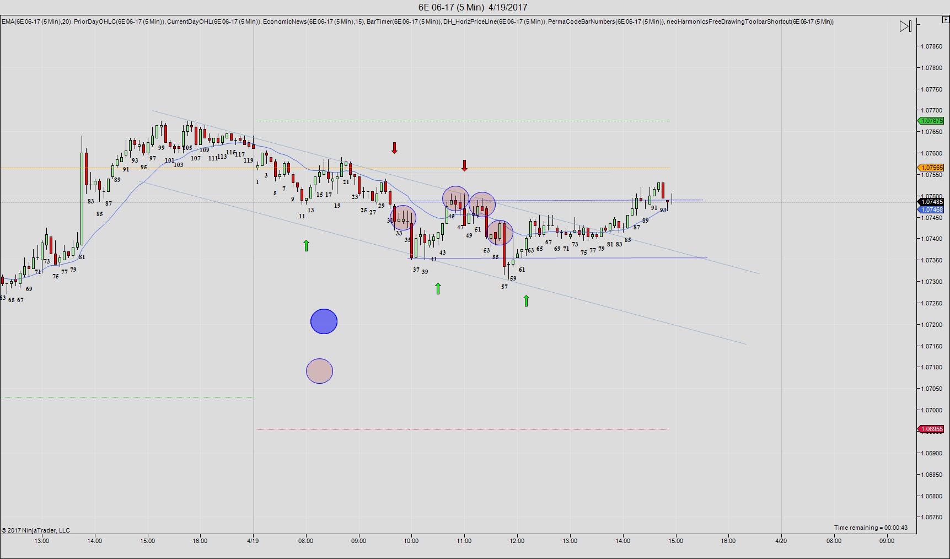Click the PriorDayOHLC indicator label
Screen dimensions: 950x559
click(x=119, y=21)
